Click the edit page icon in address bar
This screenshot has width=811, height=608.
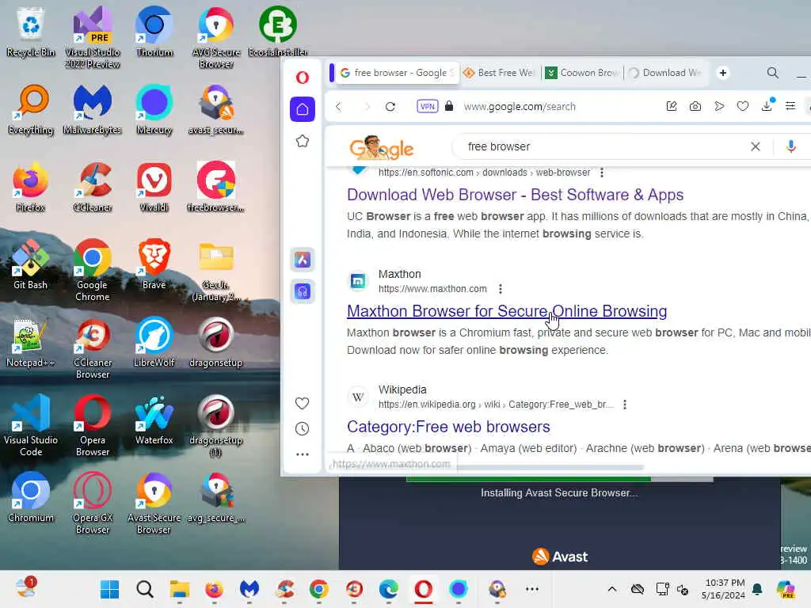click(x=672, y=107)
